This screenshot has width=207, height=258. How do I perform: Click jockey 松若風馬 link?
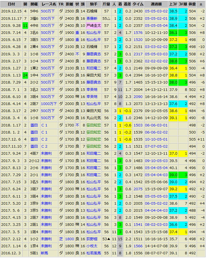click(x=93, y=253)
